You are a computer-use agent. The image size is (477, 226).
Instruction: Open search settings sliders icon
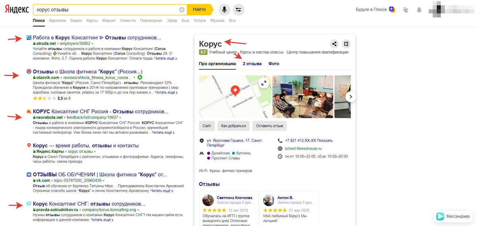tap(238, 10)
